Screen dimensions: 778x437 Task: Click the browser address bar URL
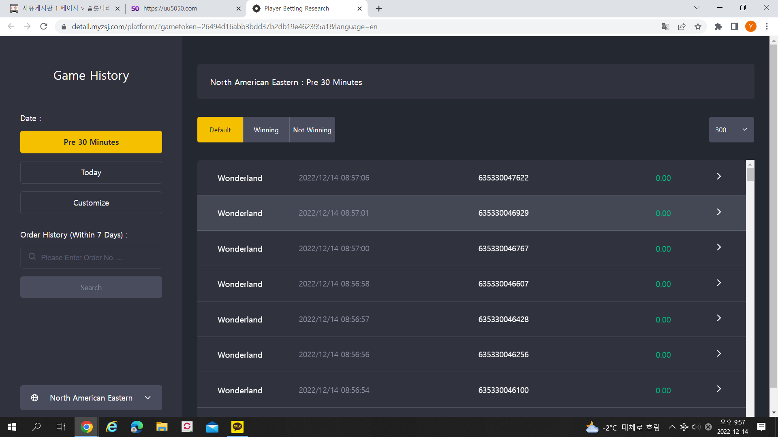pyautogui.click(x=224, y=27)
